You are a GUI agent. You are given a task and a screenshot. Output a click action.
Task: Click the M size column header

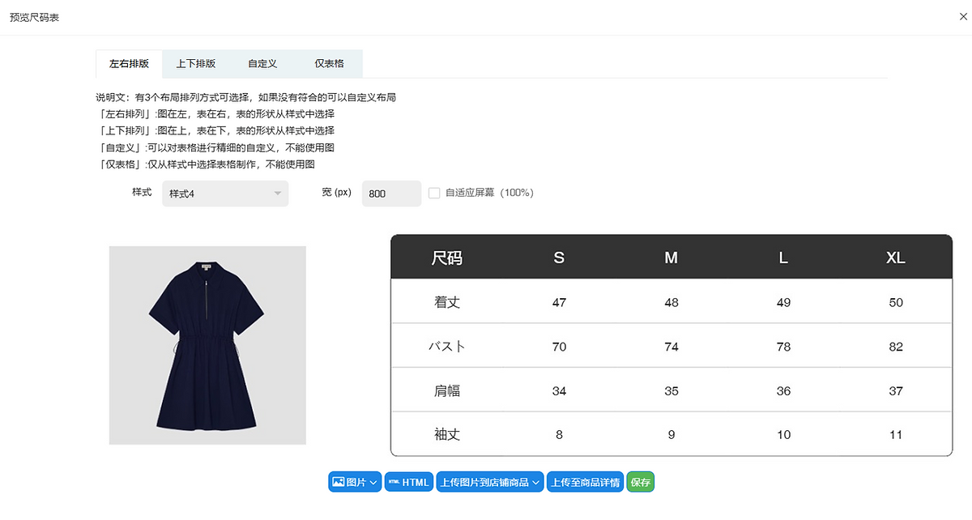tap(671, 258)
